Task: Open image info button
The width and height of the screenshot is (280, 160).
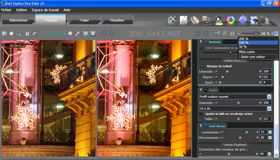Action: tap(232, 33)
